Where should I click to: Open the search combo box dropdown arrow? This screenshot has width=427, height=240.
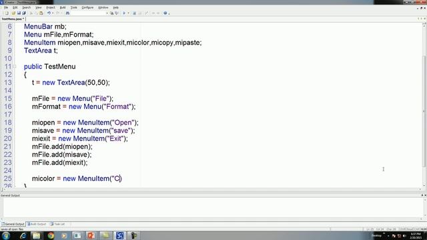[107, 13]
